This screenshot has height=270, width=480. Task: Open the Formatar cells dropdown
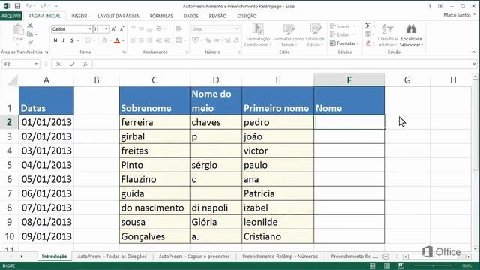344,43
